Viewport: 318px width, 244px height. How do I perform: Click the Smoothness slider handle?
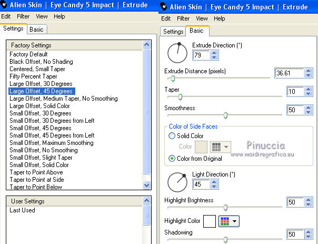click(225, 115)
